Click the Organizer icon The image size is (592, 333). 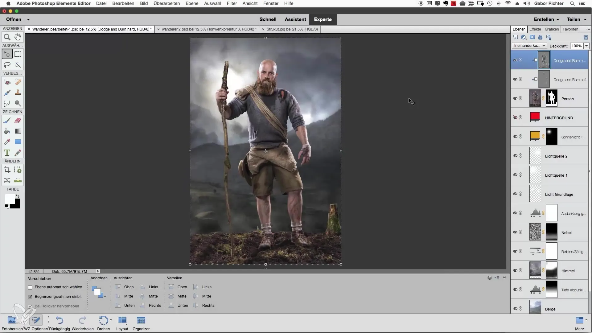141,323
